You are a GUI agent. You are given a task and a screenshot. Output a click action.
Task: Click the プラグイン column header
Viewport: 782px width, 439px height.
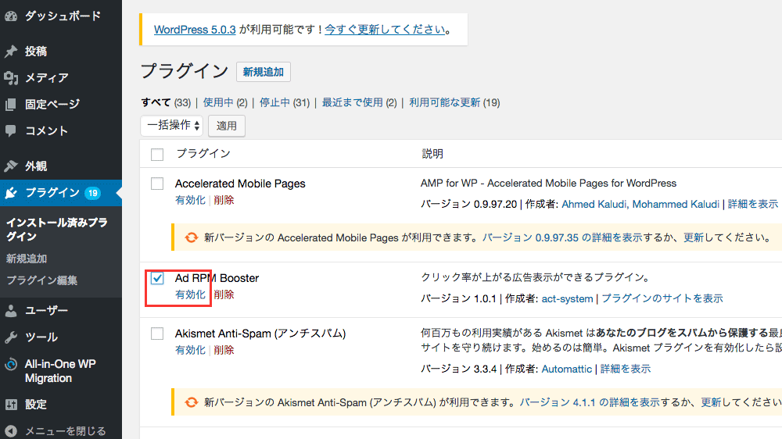[203, 153]
